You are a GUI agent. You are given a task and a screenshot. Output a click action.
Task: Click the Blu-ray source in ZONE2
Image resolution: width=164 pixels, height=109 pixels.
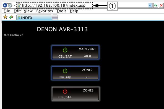coord(65,77)
